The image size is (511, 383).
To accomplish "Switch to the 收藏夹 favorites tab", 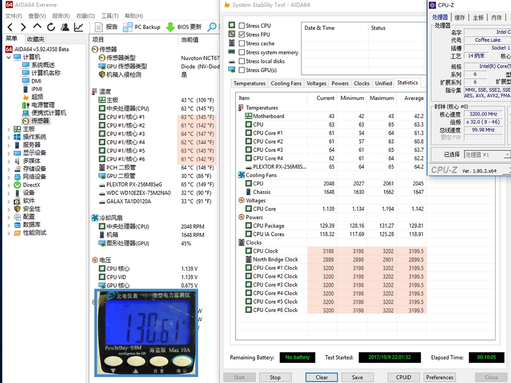I will tap(35, 39).
